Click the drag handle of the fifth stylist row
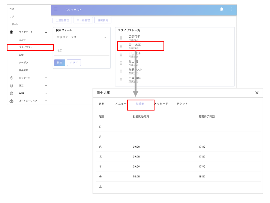Screen dimensions: 270x203 [121, 71]
